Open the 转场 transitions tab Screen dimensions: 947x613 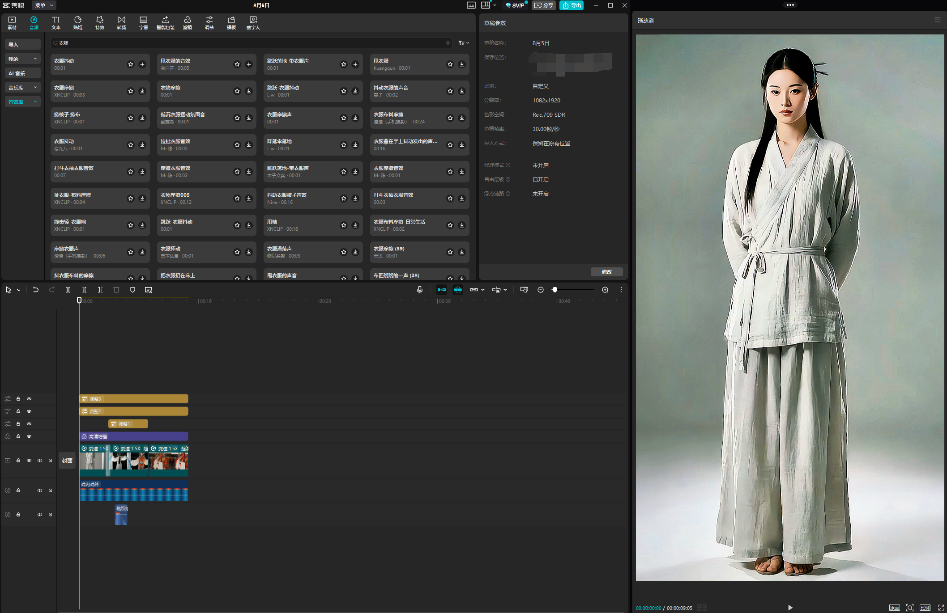point(122,23)
